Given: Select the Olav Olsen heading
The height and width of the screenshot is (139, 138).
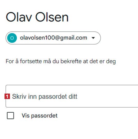Looking at the screenshot, I should (x=37, y=17).
